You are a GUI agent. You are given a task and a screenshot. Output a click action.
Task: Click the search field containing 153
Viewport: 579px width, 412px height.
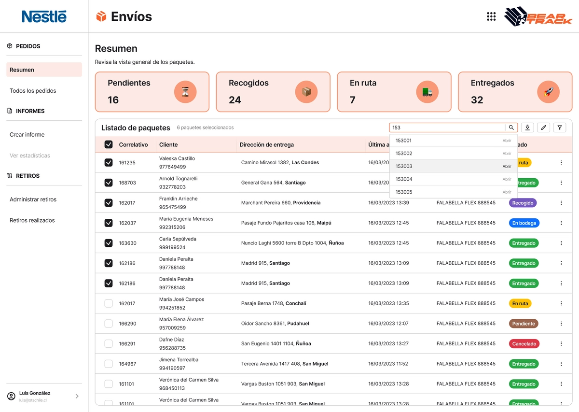coord(447,128)
